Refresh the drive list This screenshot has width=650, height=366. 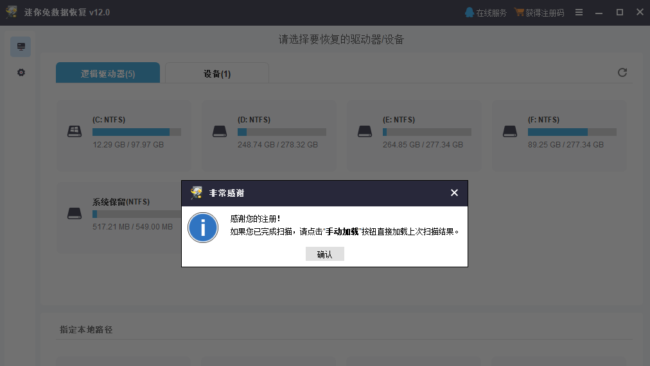622,72
